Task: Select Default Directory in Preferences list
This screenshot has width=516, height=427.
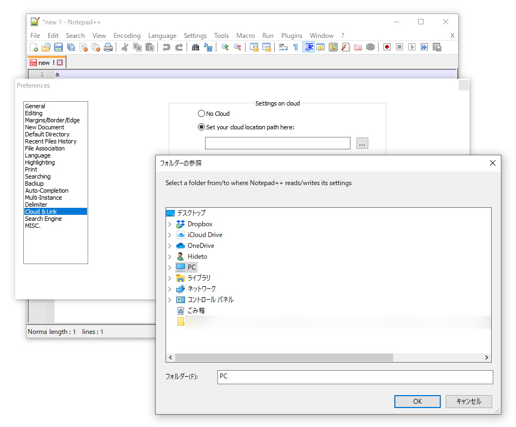Action: click(47, 134)
